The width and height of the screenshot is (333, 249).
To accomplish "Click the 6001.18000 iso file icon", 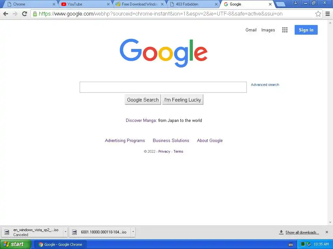I will 74,232.
